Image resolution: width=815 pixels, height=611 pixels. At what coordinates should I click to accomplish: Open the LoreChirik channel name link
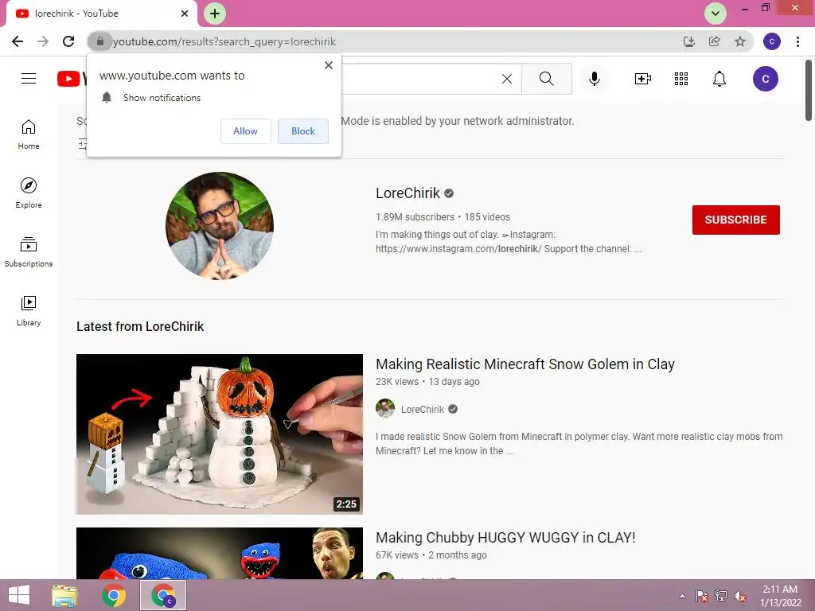(407, 193)
